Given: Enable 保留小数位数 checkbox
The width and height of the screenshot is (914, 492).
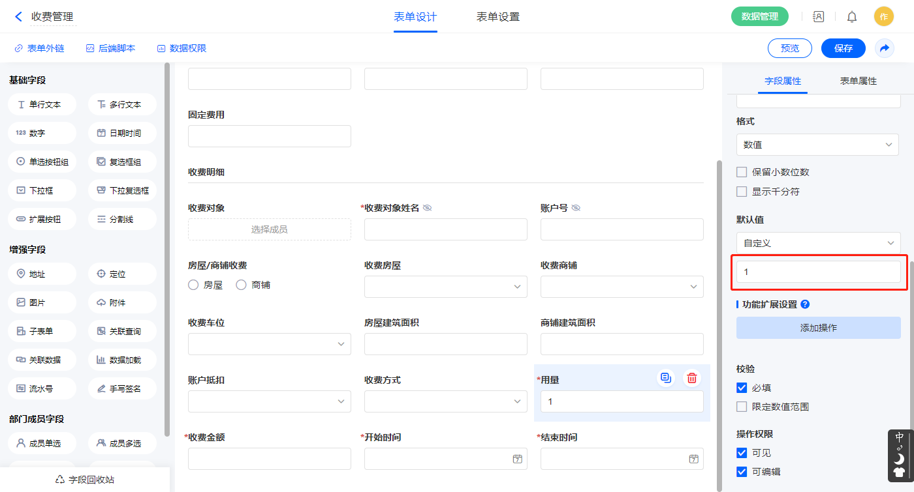Looking at the screenshot, I should click(742, 172).
